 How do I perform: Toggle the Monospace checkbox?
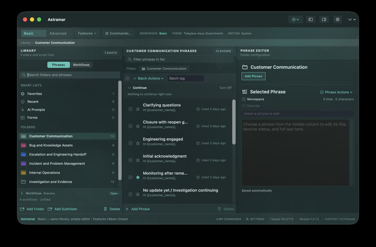coord(244,99)
